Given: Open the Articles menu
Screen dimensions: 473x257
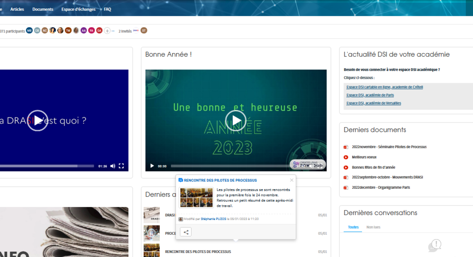Looking at the screenshot, I should (x=17, y=10).
